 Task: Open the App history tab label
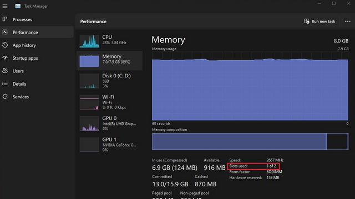click(24, 45)
